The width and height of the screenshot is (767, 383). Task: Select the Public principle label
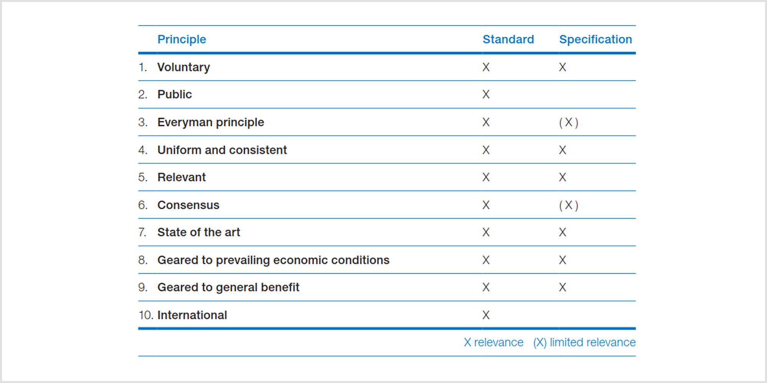pyautogui.click(x=174, y=95)
